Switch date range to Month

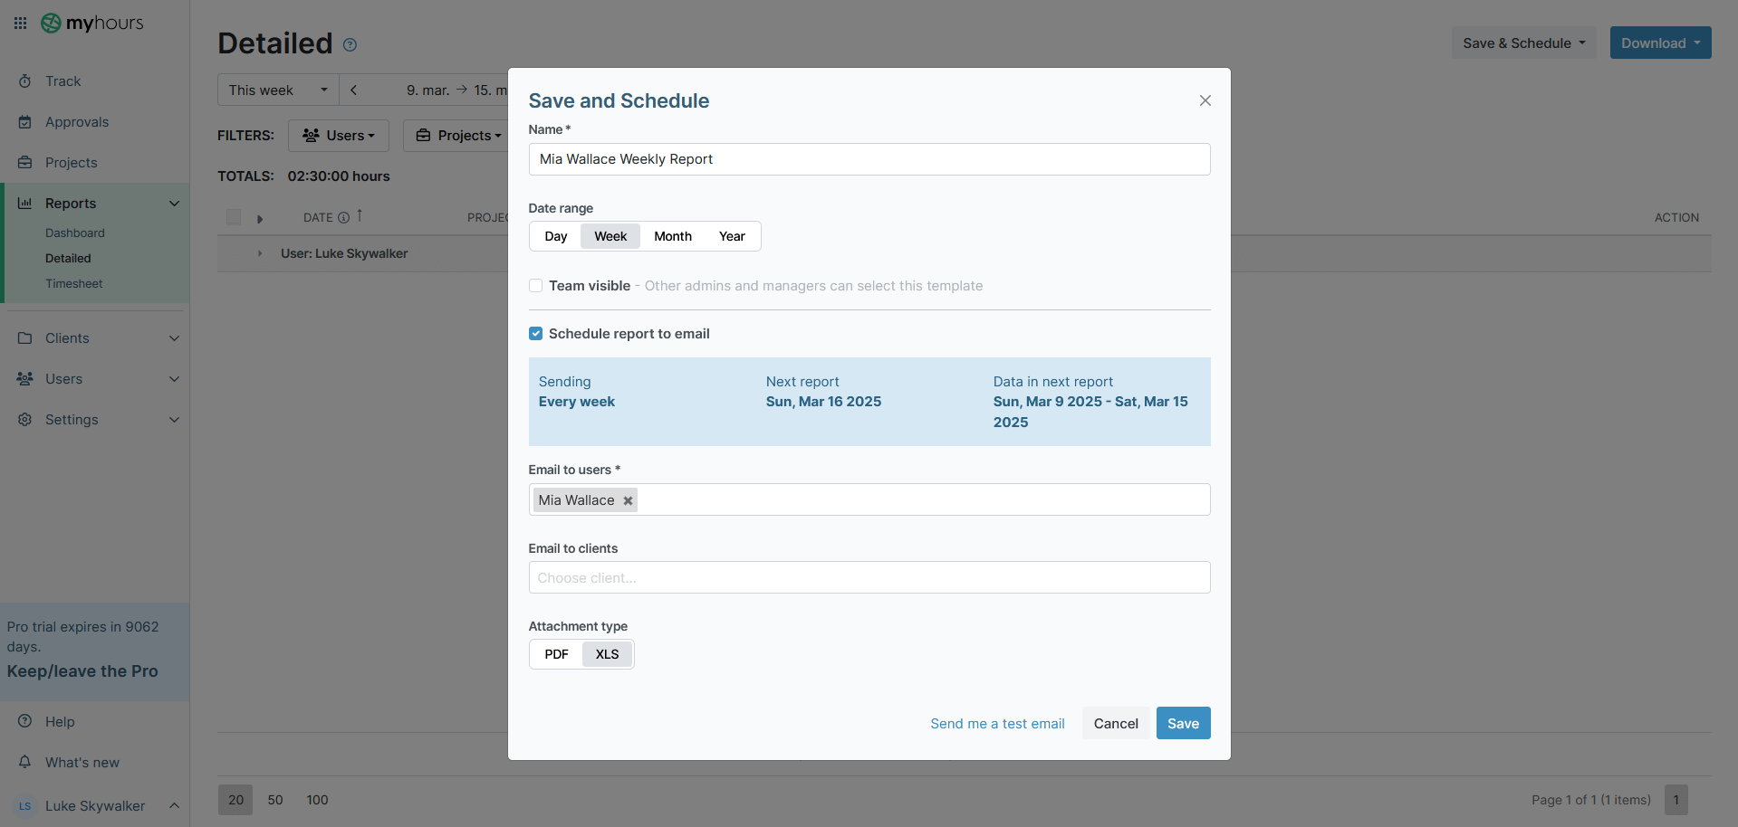click(672, 235)
